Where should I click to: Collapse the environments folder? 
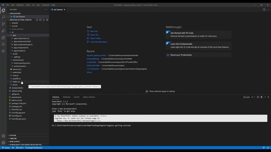coord(18,60)
